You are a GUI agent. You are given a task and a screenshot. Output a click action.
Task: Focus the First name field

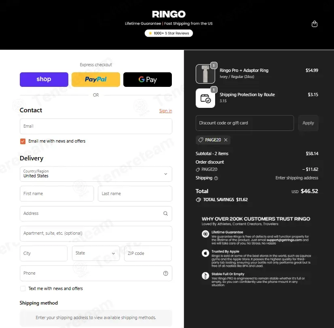[57, 194]
